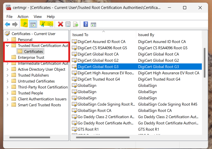Image resolution: width=212 pixels, height=149 pixels.
Task: Click the Copy toolbar icon
Action: coord(50,24)
